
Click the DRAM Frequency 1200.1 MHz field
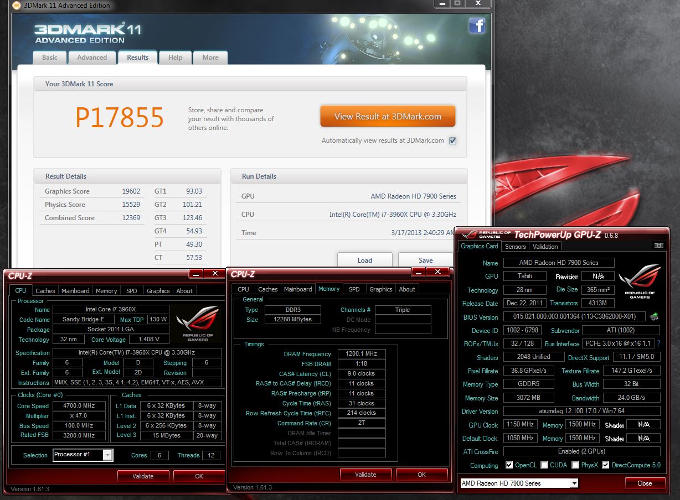tap(361, 354)
